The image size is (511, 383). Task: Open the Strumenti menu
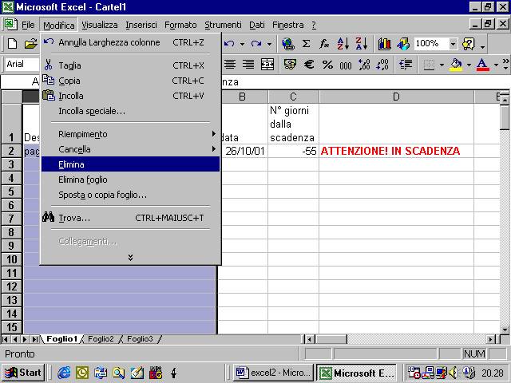point(223,25)
